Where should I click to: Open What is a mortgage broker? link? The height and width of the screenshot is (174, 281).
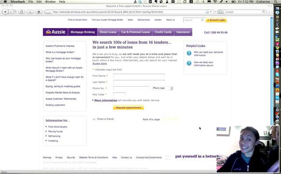point(60,52)
